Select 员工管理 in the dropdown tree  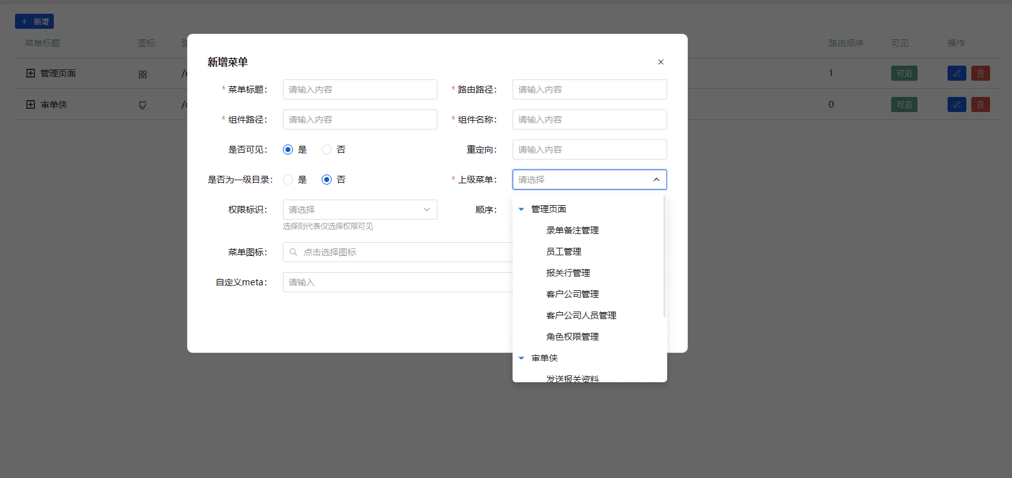[x=564, y=252]
